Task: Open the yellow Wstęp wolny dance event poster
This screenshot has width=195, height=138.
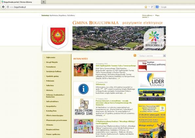Action: click(152, 121)
